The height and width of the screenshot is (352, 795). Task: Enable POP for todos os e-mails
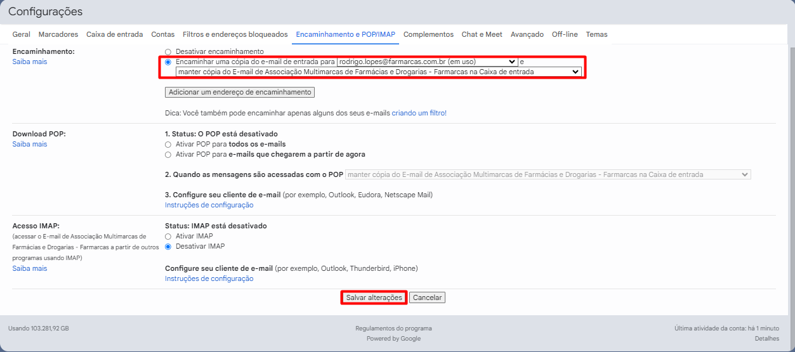click(x=168, y=145)
